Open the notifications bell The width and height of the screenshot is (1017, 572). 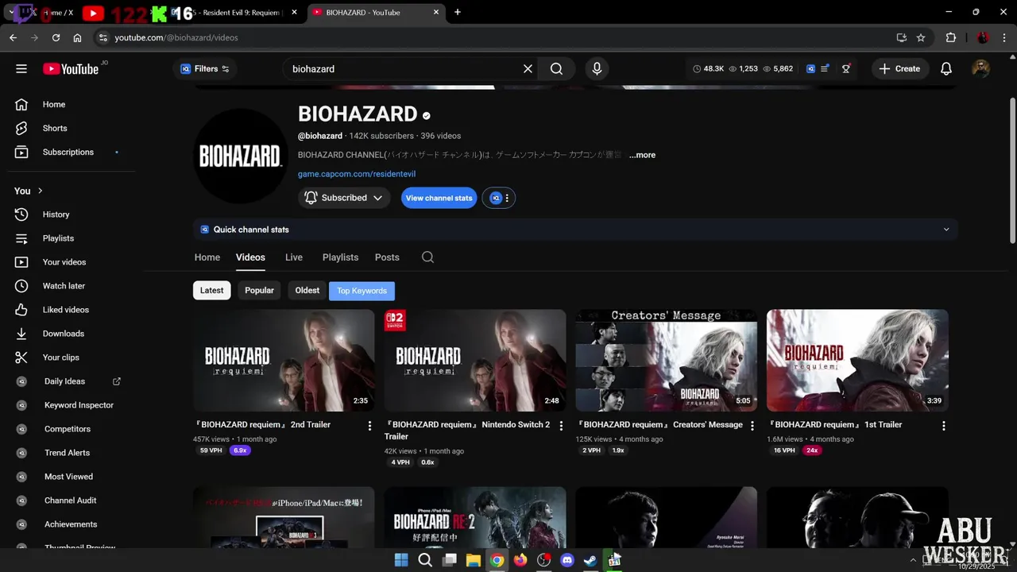pyautogui.click(x=945, y=69)
